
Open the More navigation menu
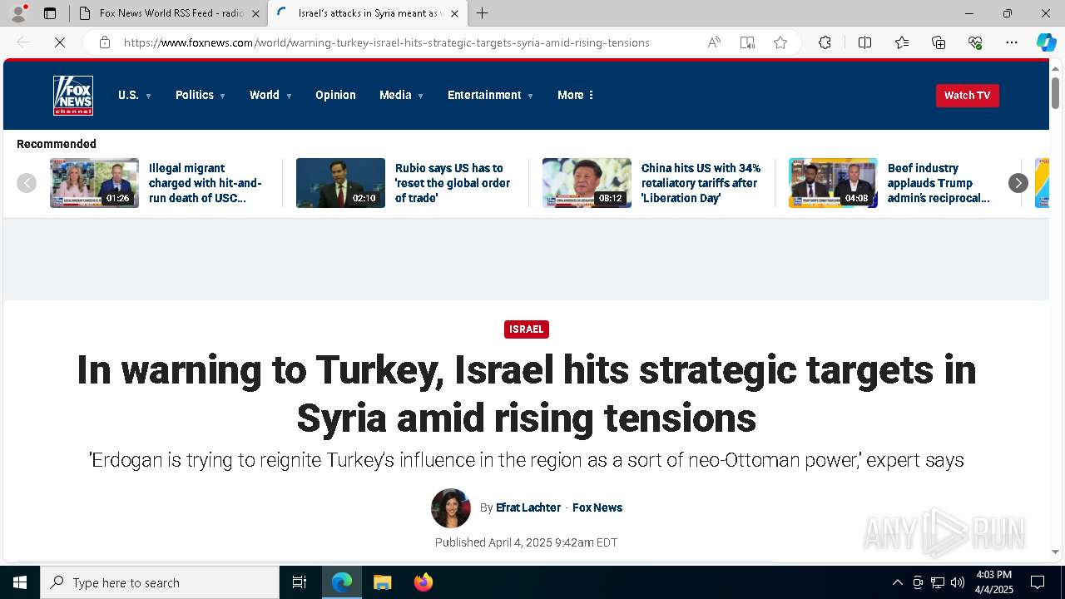pyautogui.click(x=576, y=95)
